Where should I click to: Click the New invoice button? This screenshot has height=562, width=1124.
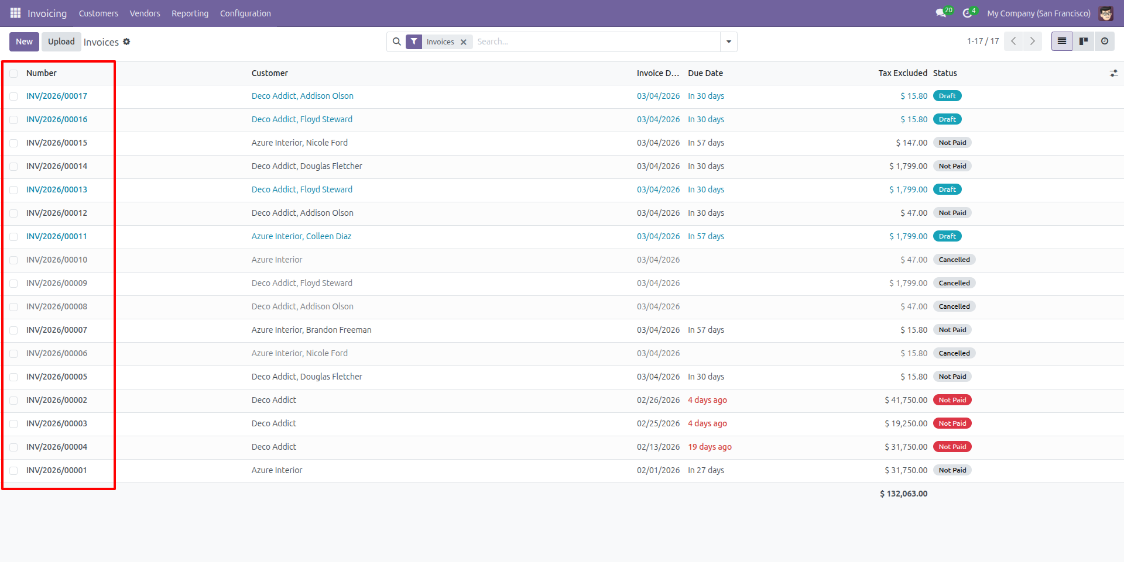pyautogui.click(x=24, y=42)
